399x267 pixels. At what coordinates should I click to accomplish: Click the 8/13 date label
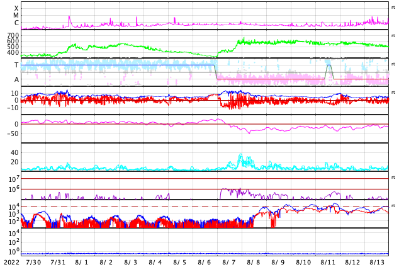tap(377, 263)
